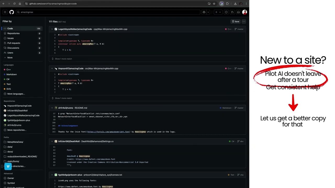Screen dimensions: 335x188
Task: Filter results by Pull requests
Action: (x=22, y=43)
